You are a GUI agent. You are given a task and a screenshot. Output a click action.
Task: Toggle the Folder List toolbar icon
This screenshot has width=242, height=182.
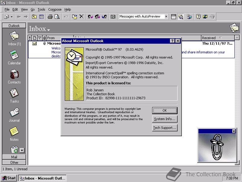(x=41, y=17)
